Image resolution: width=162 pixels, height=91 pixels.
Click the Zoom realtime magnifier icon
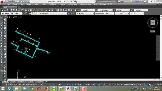pos(49,10)
